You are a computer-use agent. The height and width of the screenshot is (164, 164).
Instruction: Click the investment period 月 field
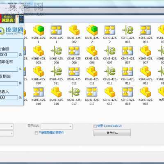9,83
